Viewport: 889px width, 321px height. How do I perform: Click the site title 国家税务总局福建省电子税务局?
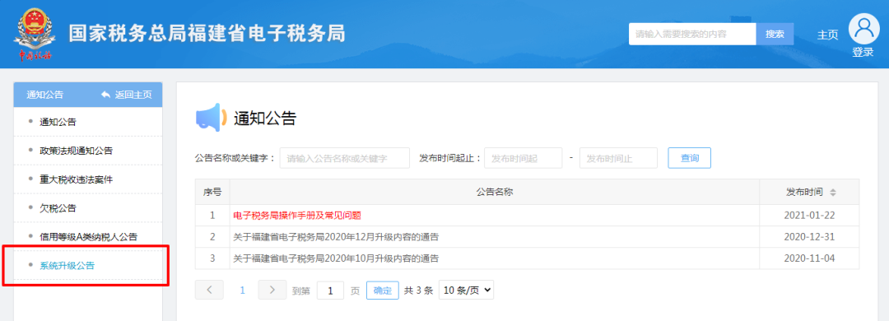click(207, 34)
